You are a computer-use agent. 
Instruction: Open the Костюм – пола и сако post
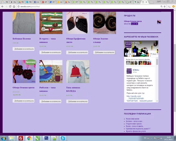134,121
